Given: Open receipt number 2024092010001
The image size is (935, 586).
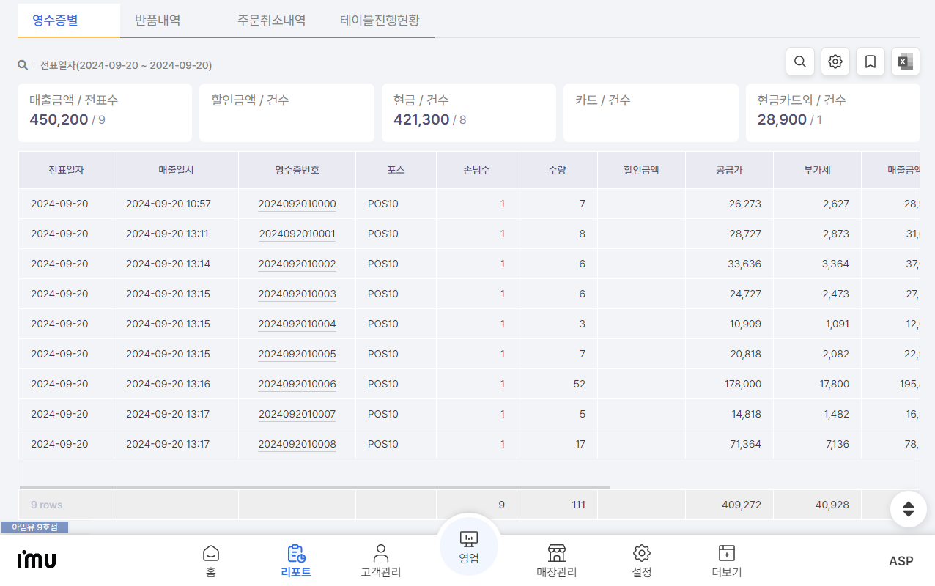Looking at the screenshot, I should [297, 234].
